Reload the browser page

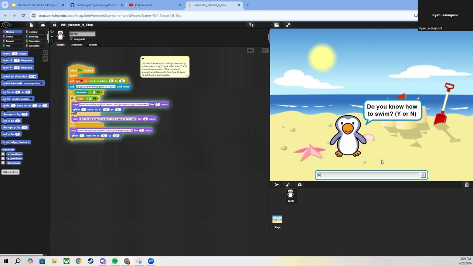(23, 16)
